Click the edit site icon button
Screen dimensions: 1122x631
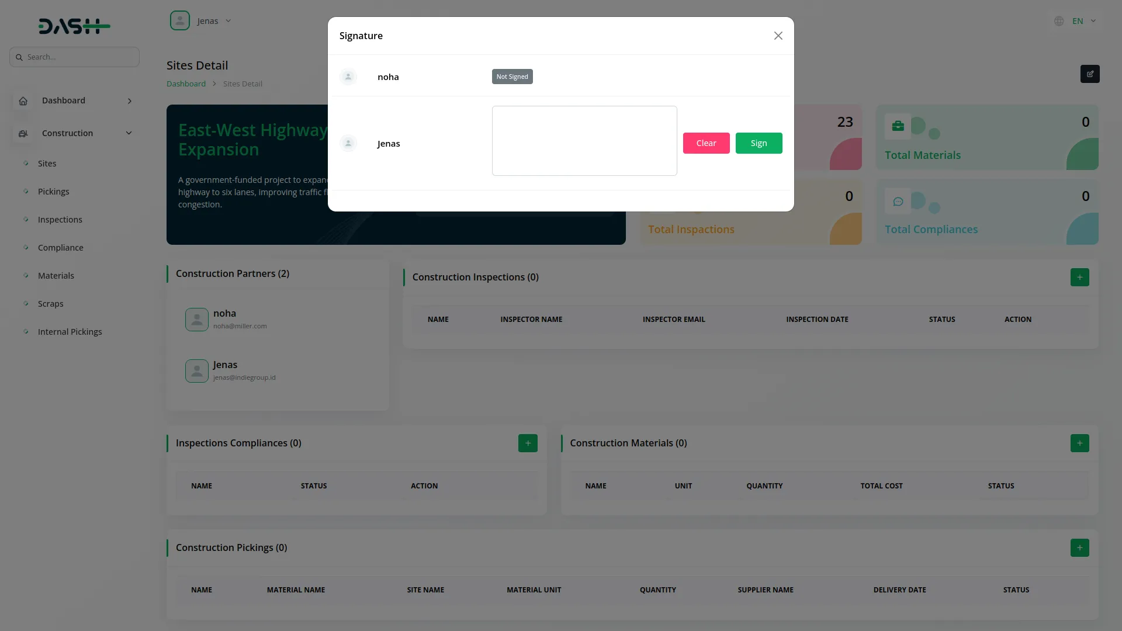point(1090,74)
